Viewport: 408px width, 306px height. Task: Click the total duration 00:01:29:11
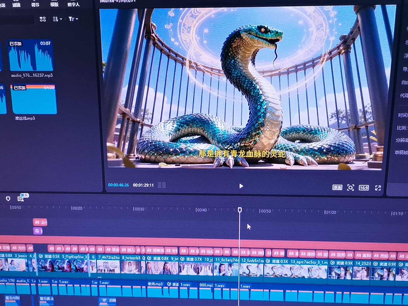click(x=143, y=185)
